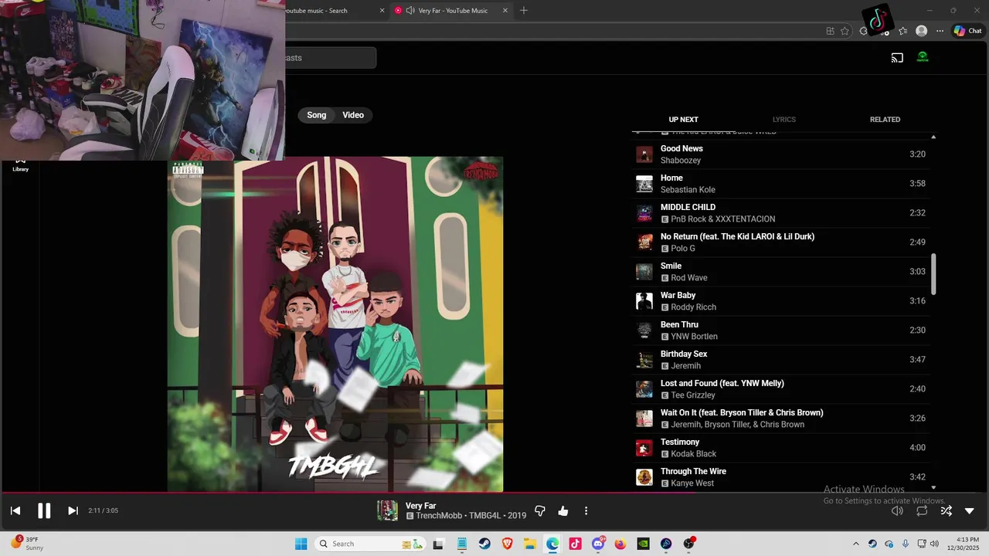Play Smile by Rod Wave
The image size is (989, 556).
coord(780,272)
